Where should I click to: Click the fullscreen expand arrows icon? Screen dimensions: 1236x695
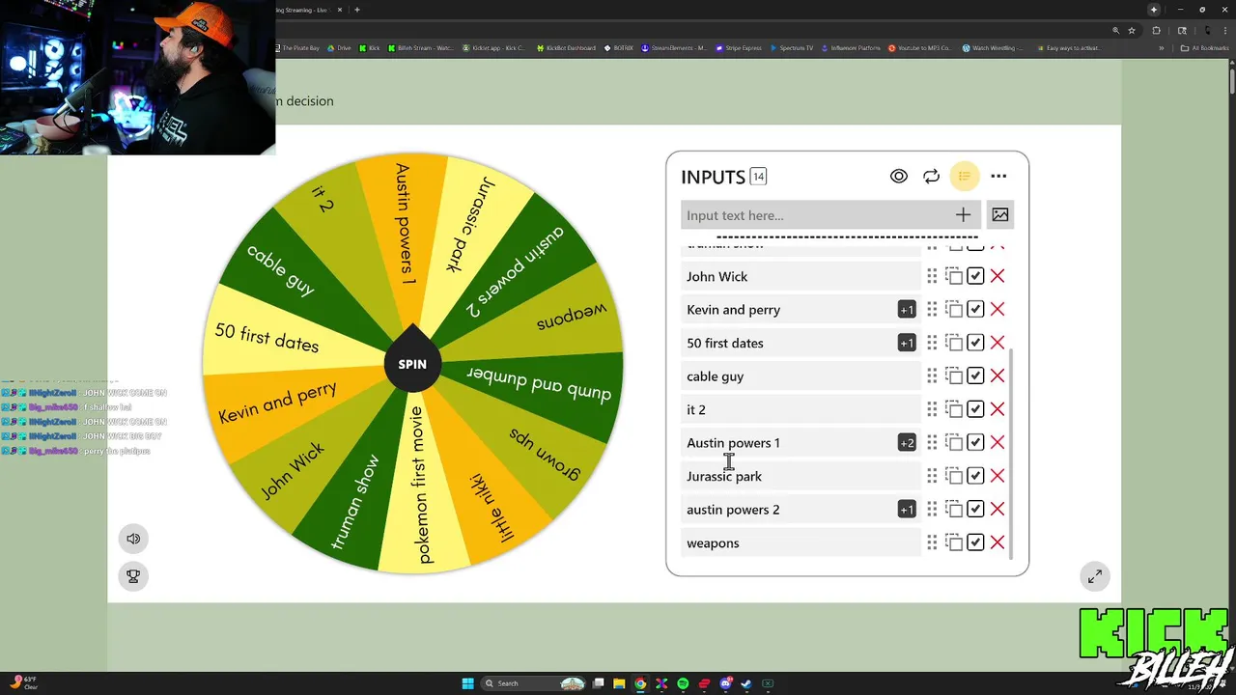click(1095, 577)
